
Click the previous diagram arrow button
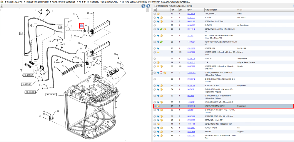click(x=143, y=6)
